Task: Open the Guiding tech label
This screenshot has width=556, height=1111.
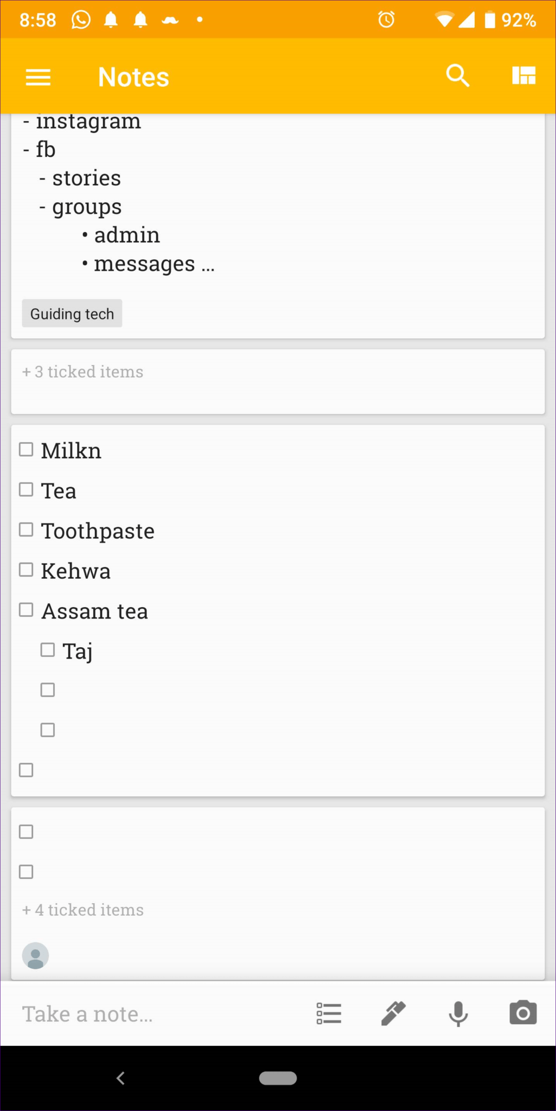Action: coord(72,314)
